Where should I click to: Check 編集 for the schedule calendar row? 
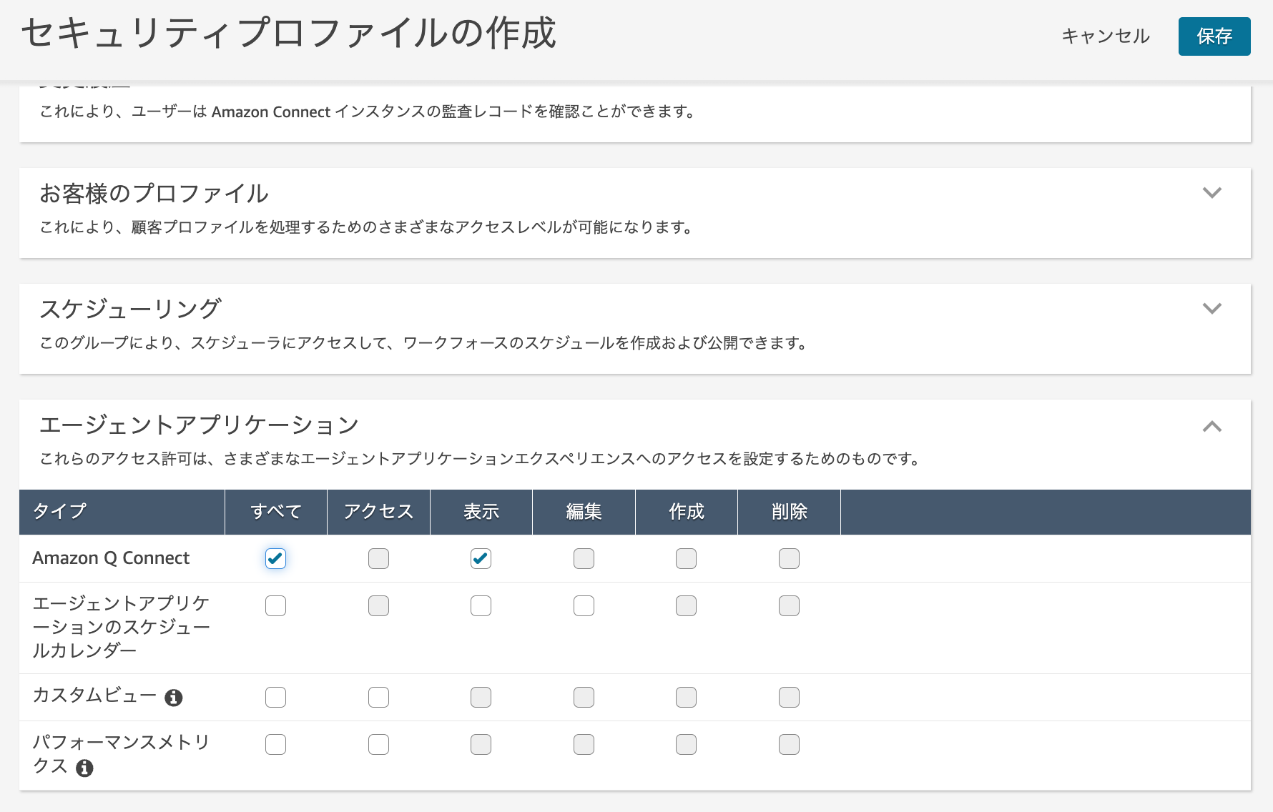[x=584, y=605]
